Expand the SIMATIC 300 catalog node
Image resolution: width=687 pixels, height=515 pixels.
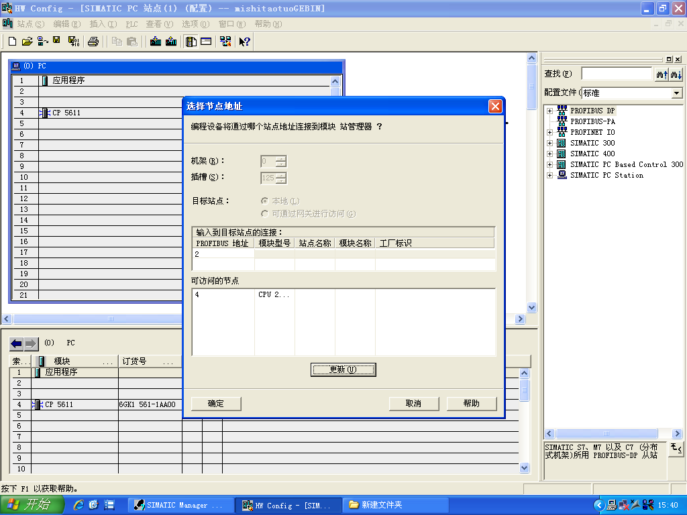point(550,144)
